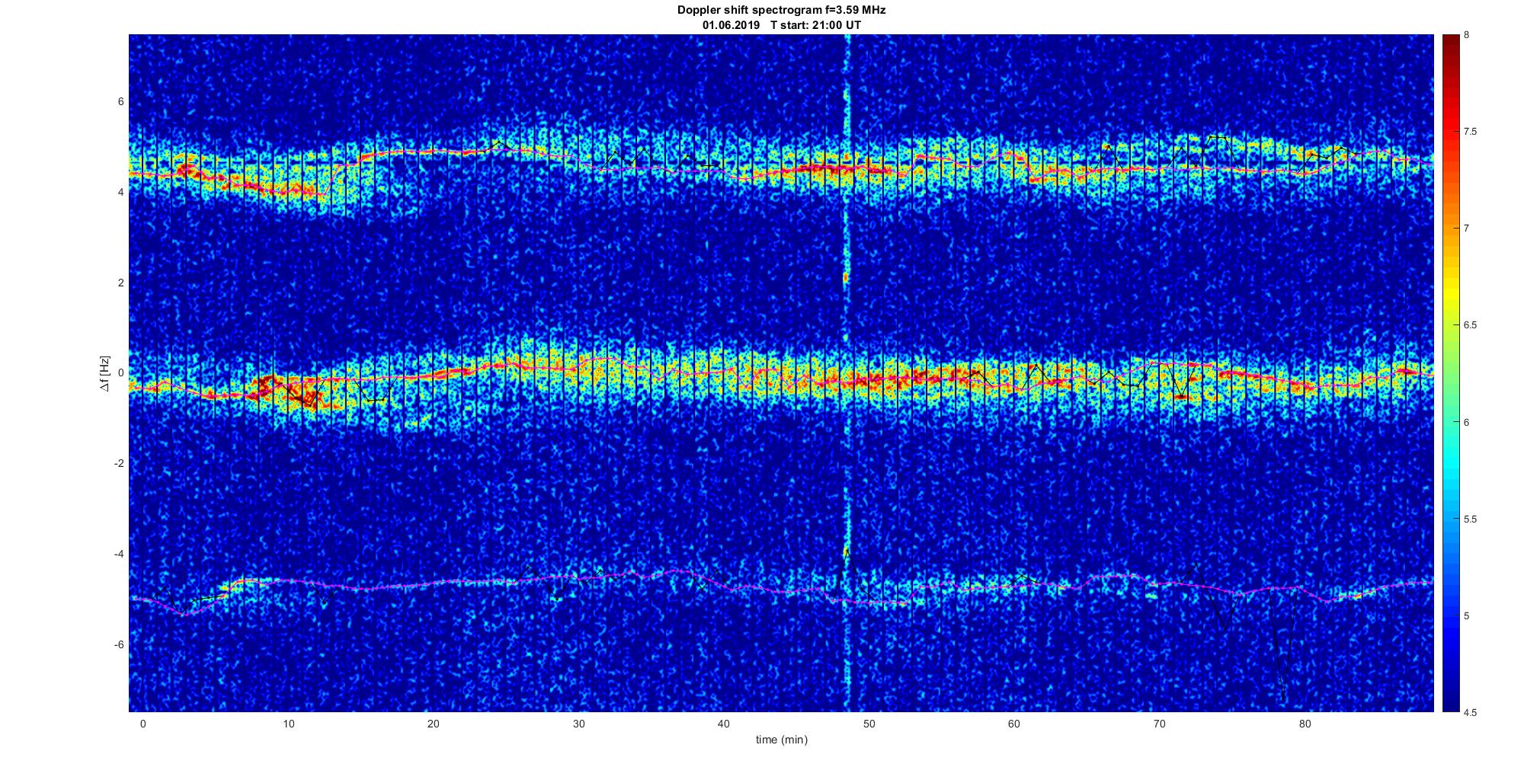Click the dark red top of the colorbar
This screenshot has width=1524, height=764.
tap(1451, 44)
